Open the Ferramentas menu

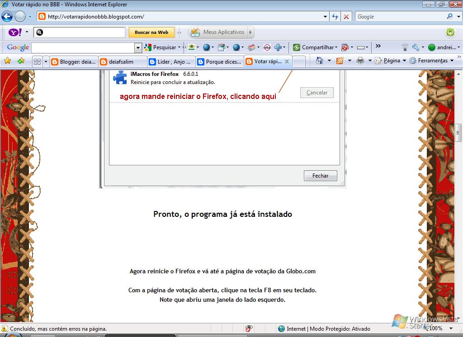coord(431,61)
